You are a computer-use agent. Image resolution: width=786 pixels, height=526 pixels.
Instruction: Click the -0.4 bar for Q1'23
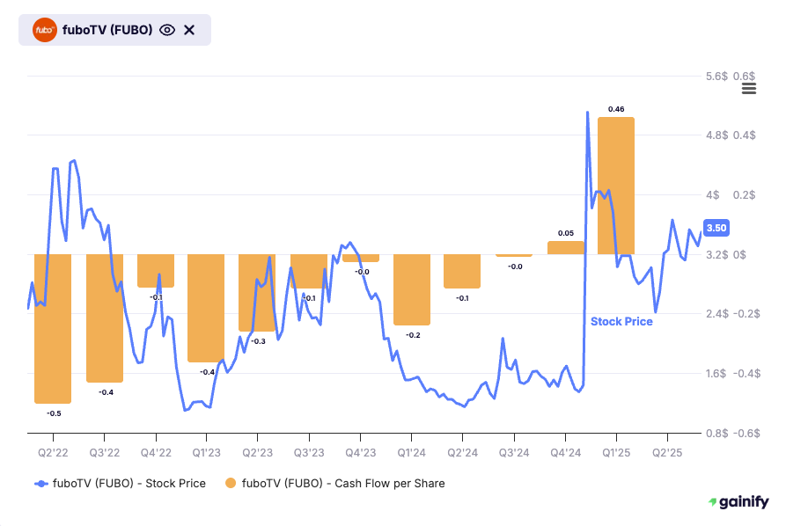(x=206, y=308)
